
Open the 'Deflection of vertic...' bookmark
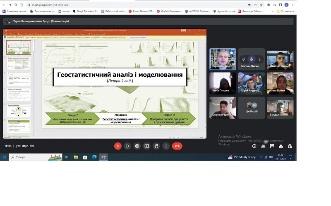pos(113,12)
